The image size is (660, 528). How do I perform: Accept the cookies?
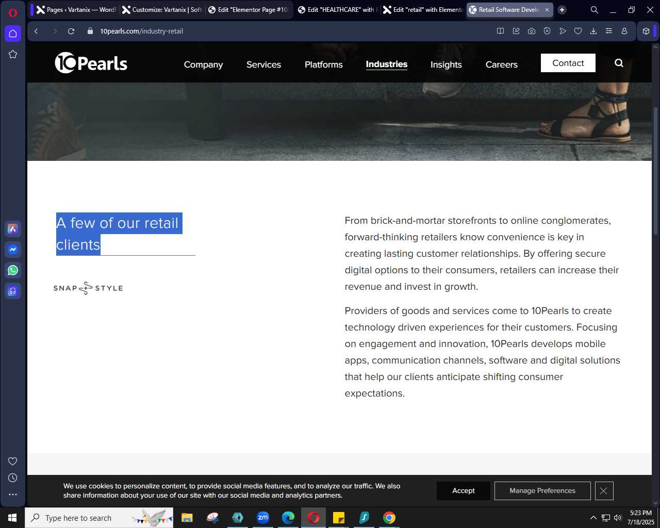(x=464, y=491)
